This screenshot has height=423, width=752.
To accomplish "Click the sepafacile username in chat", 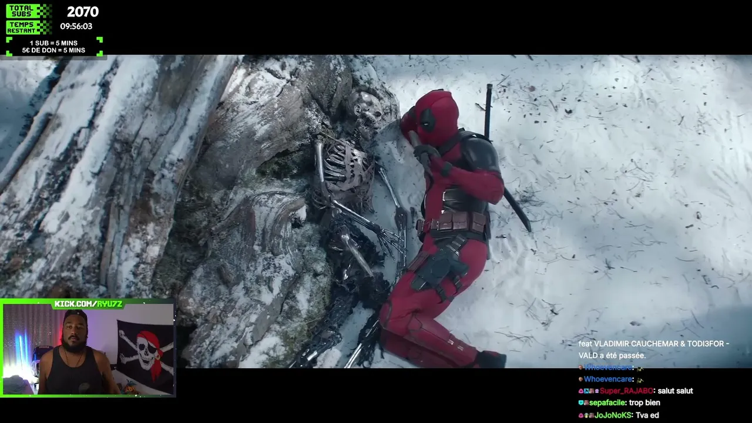I will (607, 403).
